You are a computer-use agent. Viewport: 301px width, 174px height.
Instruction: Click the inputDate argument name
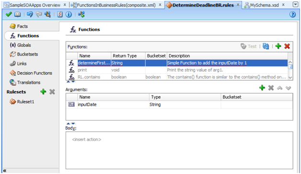tap(87, 104)
